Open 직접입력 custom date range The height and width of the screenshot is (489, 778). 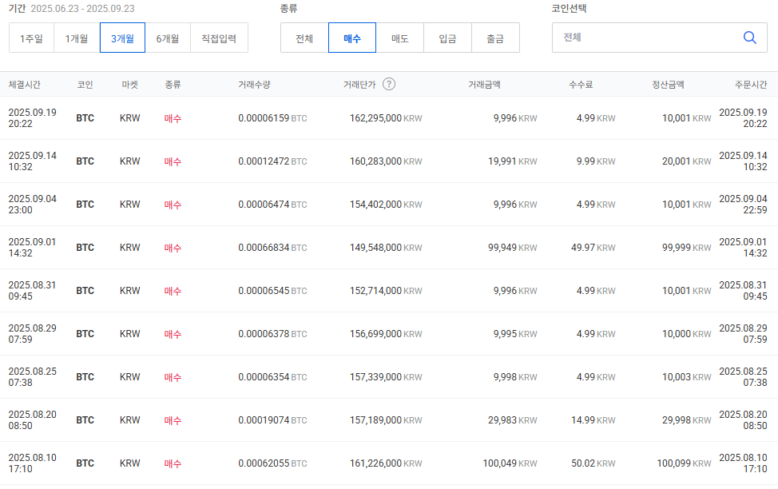[x=219, y=37]
